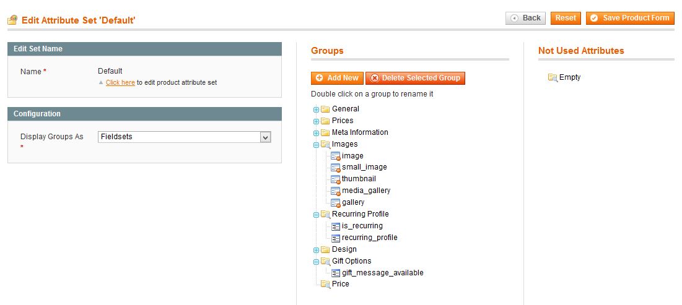682x305 pixels.
Task: Collapse the Images group
Action: coord(316,145)
